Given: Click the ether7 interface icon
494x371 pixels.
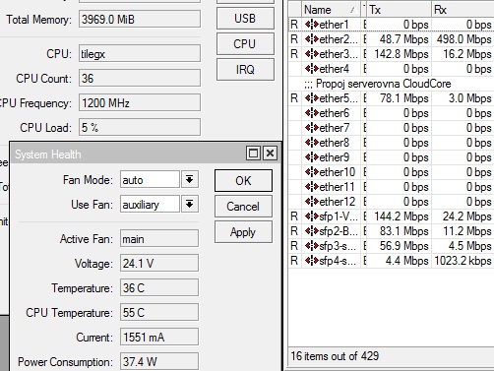Looking at the screenshot, I should pos(311,128).
